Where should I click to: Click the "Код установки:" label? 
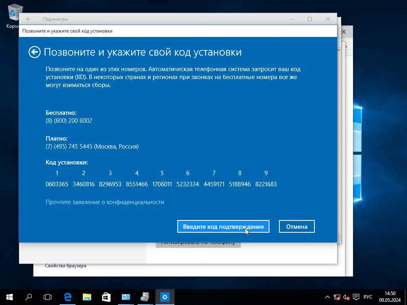pos(67,162)
